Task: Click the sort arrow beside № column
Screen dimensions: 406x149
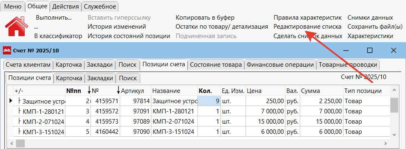Action: 118,90
